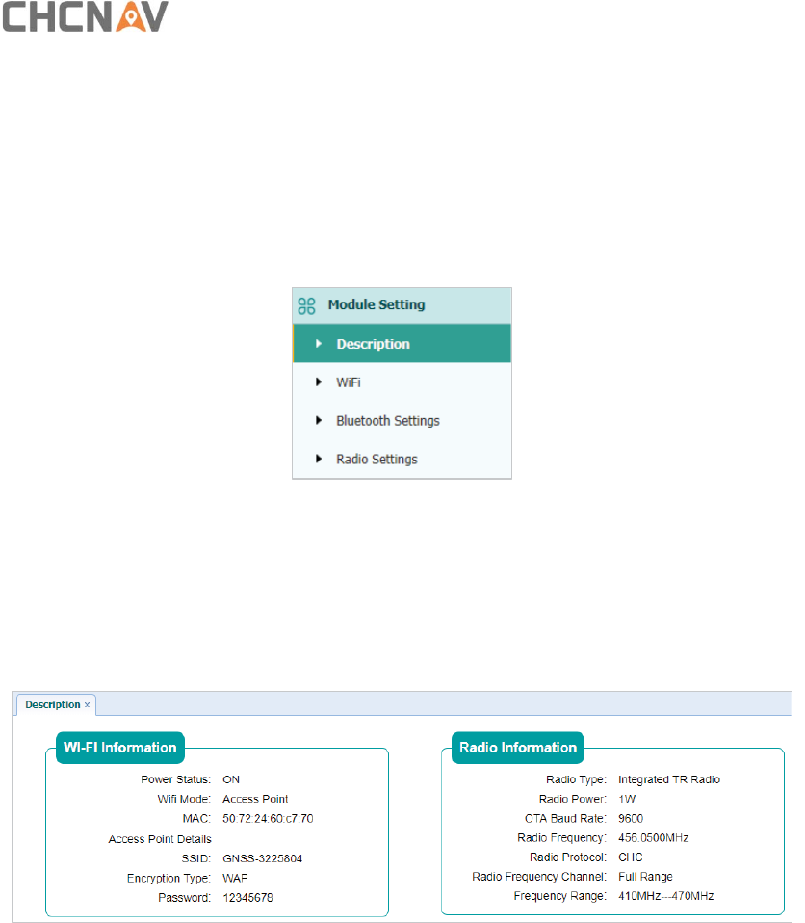The height and width of the screenshot is (923, 805).
Task: Click the Radio Information heading
Action: (518, 748)
